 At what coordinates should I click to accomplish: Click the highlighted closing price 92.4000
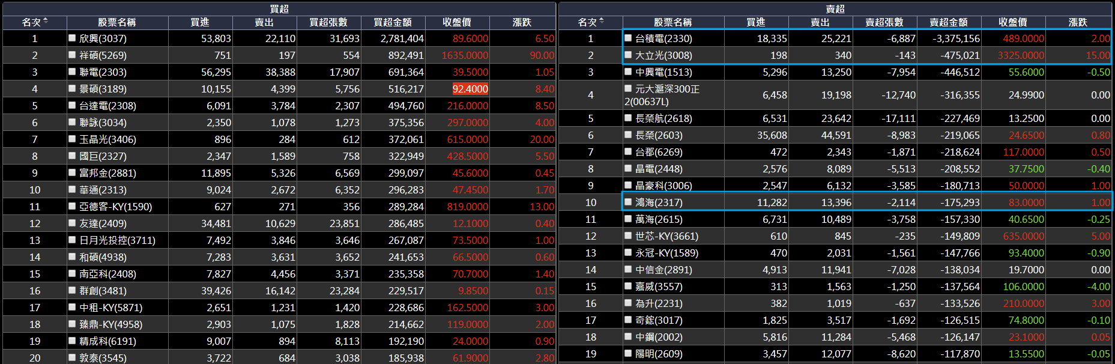click(470, 89)
